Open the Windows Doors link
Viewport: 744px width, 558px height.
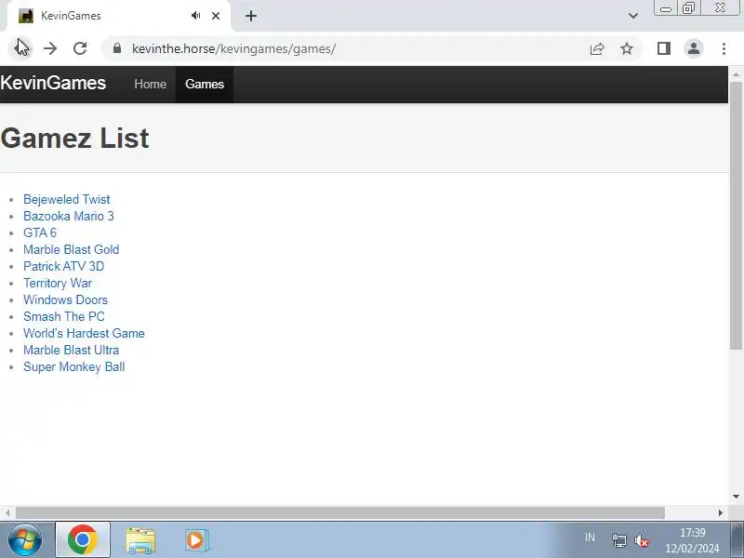(x=65, y=299)
